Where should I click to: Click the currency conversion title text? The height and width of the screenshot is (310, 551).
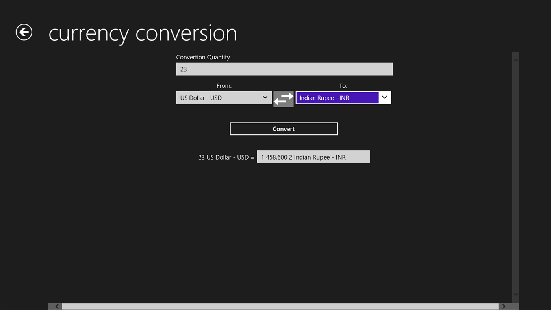tap(143, 33)
